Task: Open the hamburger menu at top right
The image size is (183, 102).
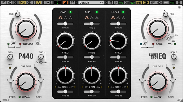Action: [179, 3]
